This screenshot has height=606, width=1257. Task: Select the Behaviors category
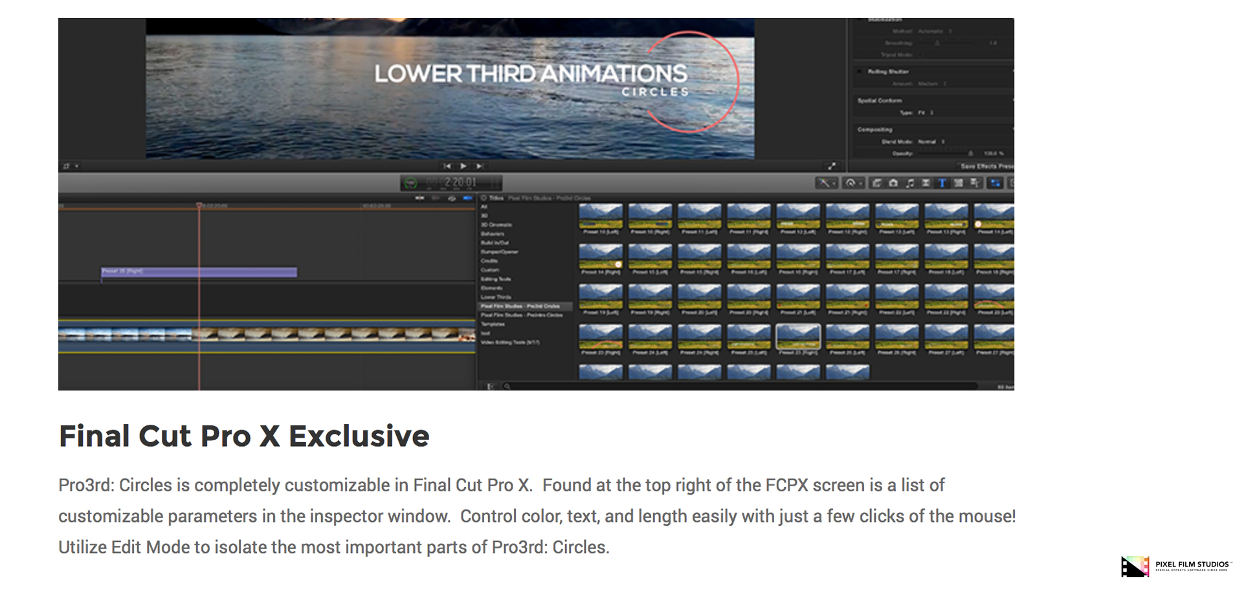coord(493,234)
